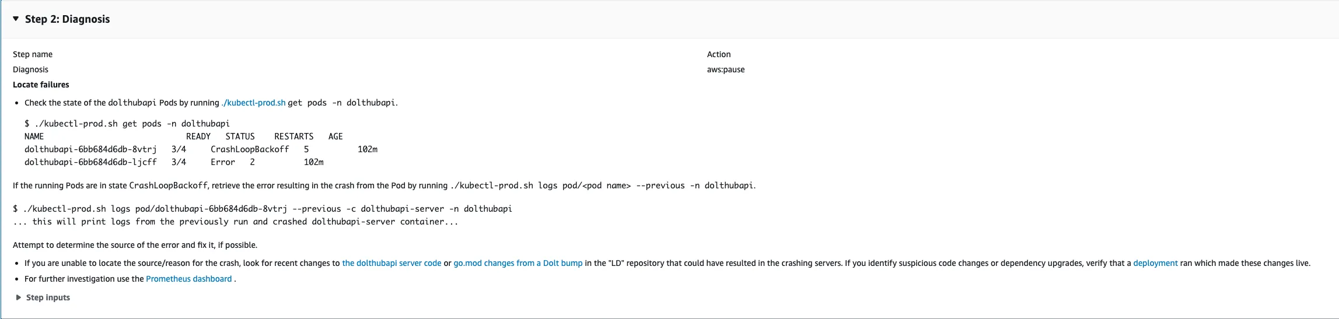This screenshot has width=1339, height=319.
Task: Open the dolthubapi server code link
Action: [391, 263]
